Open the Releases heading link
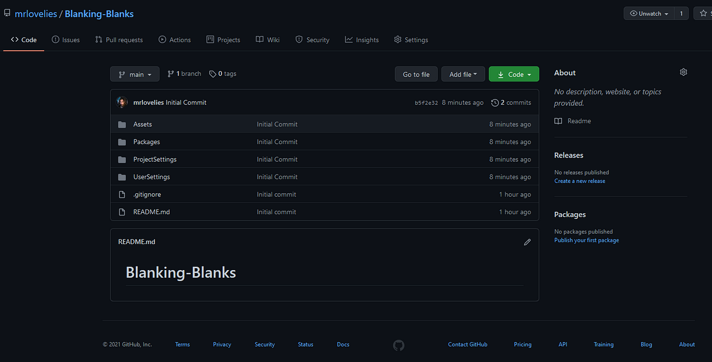Screen dimensions: 712x362 [x=569, y=155]
